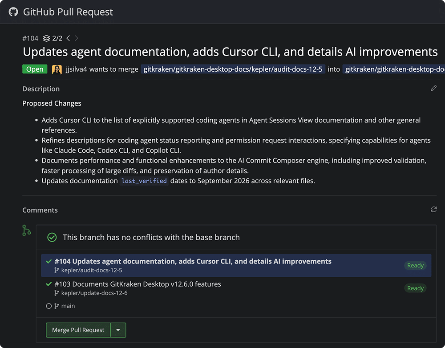This screenshot has height=348, width=445.
Task: Open the PR stack layers icon
Action: click(x=46, y=38)
